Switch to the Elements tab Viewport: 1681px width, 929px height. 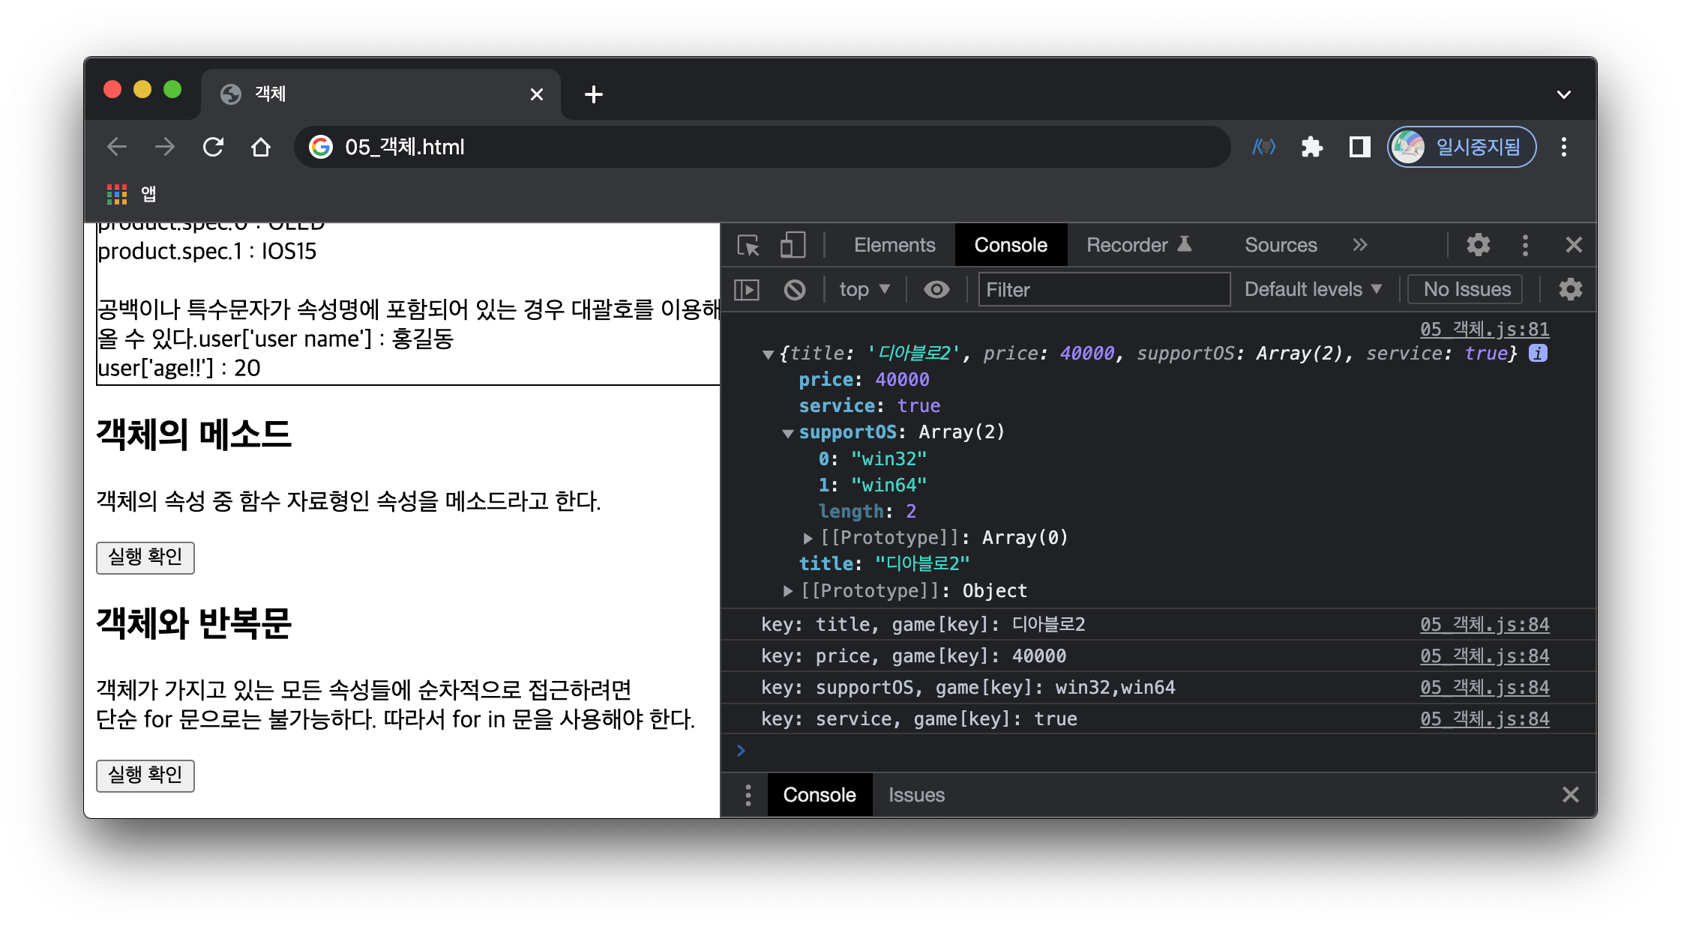click(894, 245)
